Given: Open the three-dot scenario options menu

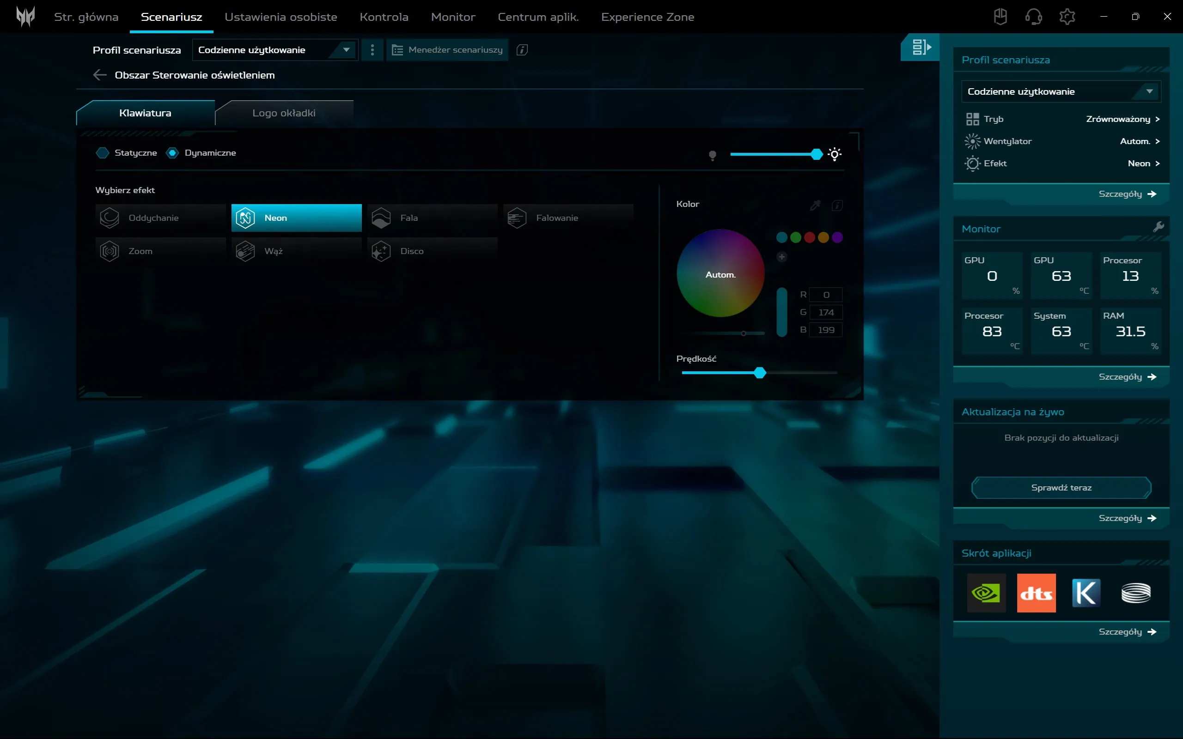Looking at the screenshot, I should [x=372, y=50].
